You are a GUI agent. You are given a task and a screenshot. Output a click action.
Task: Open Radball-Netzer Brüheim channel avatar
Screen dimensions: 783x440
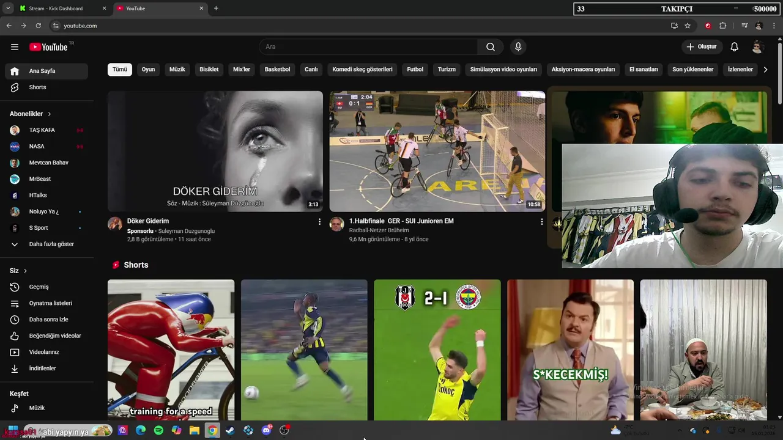point(336,224)
